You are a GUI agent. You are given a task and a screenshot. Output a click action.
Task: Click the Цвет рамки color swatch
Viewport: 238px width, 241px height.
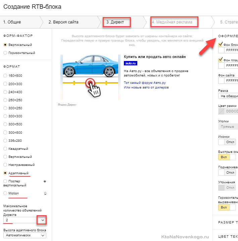pos(221,111)
